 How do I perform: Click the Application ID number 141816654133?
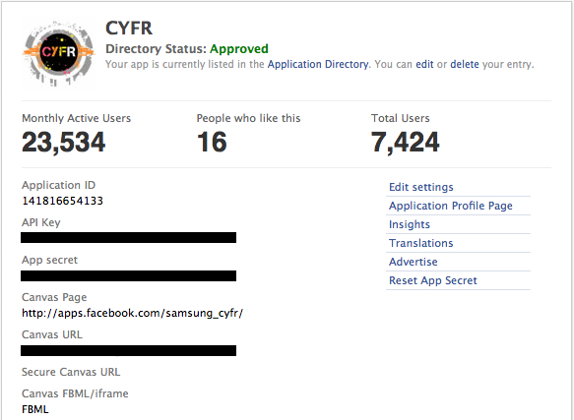click(63, 201)
